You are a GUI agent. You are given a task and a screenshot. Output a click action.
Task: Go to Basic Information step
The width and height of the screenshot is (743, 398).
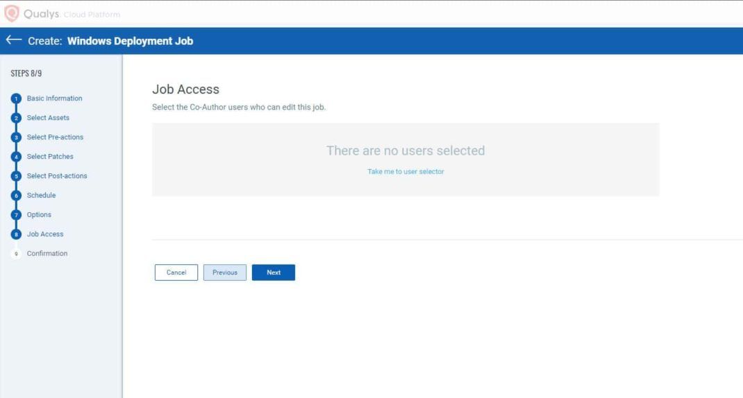click(54, 98)
